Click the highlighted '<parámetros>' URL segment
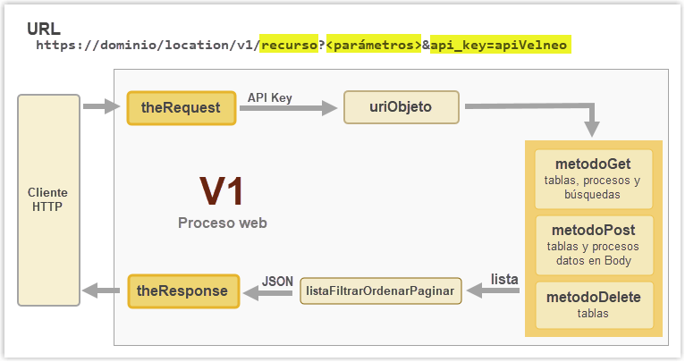The image size is (685, 362). [373, 44]
